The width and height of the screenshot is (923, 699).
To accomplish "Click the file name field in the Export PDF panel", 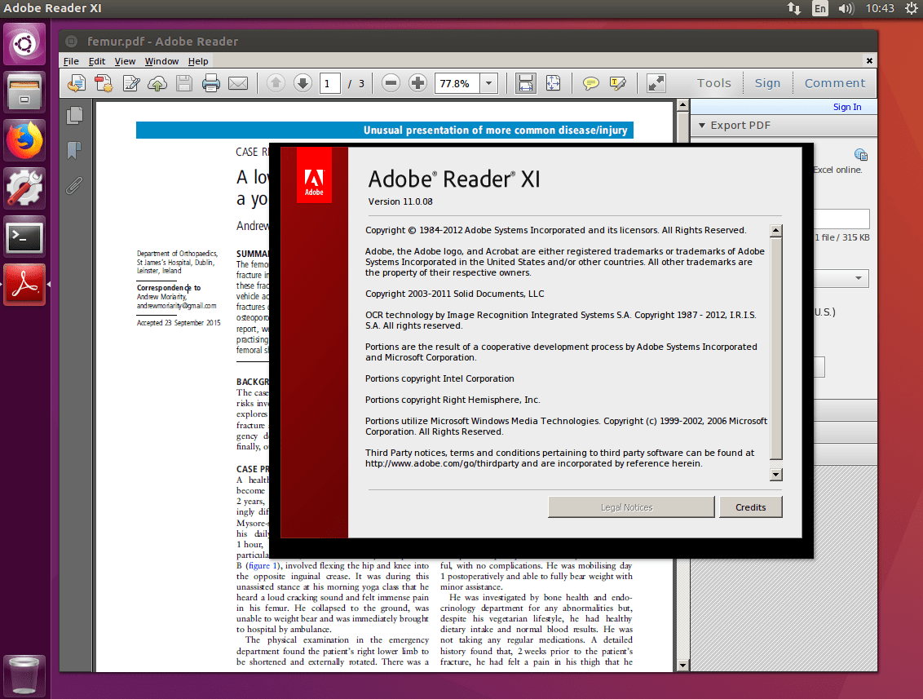I will click(841, 219).
